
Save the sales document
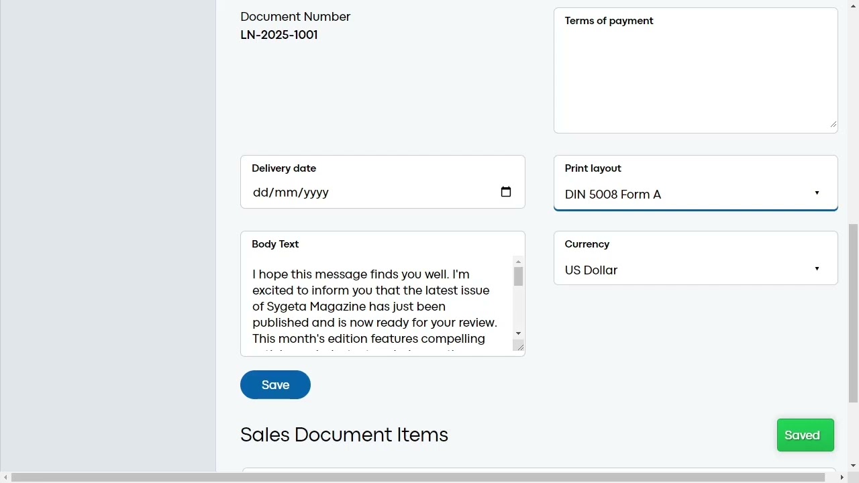point(275,385)
